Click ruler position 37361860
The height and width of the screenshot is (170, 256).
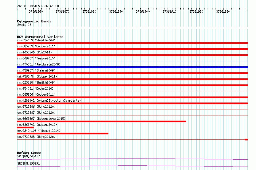(36, 11)
